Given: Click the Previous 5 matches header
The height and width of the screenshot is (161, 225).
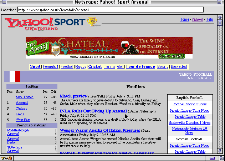Looking at the screenshot, I should click(32, 125).
